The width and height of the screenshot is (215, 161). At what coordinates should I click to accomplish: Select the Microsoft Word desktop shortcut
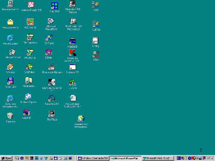[13, 52]
